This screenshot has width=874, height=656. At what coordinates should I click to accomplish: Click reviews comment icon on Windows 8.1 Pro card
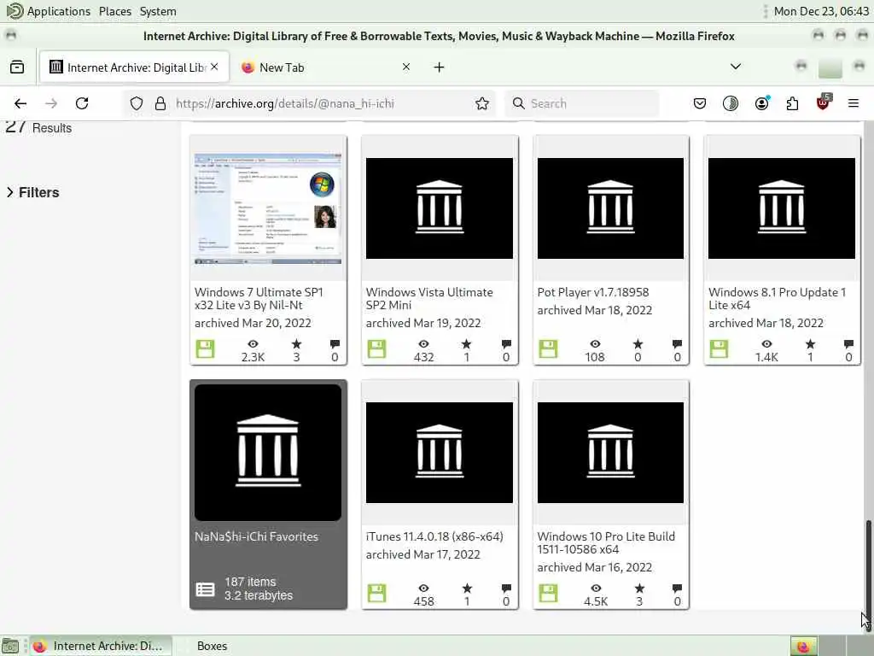point(848,344)
